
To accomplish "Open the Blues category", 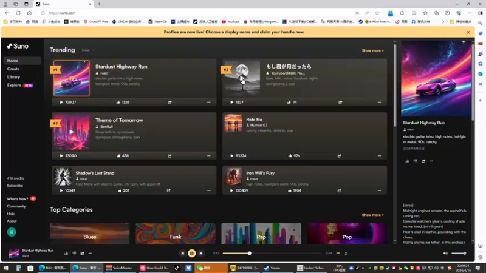I will tap(89, 234).
